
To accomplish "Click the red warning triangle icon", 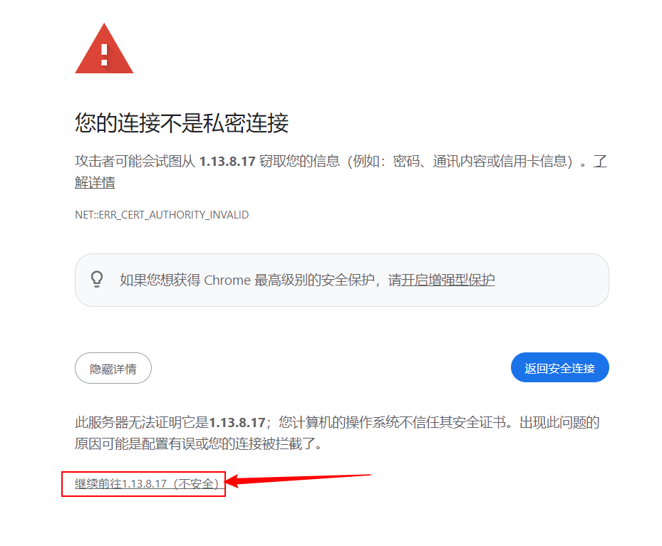I will point(104,49).
